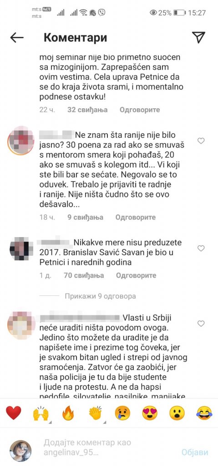This screenshot has width=218, height=466.
Task: Expand Прикажи 9 одговора replies
Action: [100, 296]
